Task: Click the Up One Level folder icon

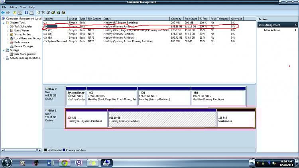Action: point(15,13)
